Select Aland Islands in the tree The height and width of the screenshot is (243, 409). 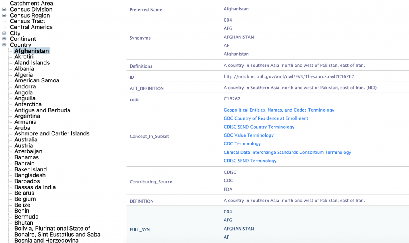pyautogui.click(x=32, y=63)
